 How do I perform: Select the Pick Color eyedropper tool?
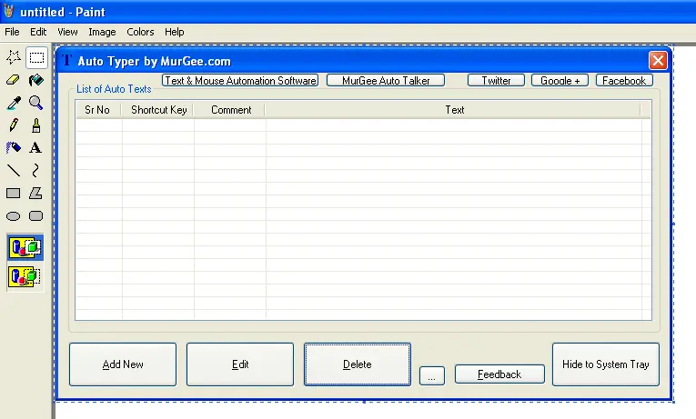[x=14, y=103]
